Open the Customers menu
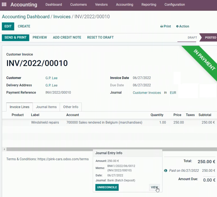This screenshot has width=217, height=197. click(x=78, y=4)
